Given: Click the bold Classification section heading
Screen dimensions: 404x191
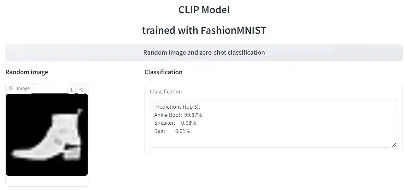Looking at the screenshot, I should point(163,72).
